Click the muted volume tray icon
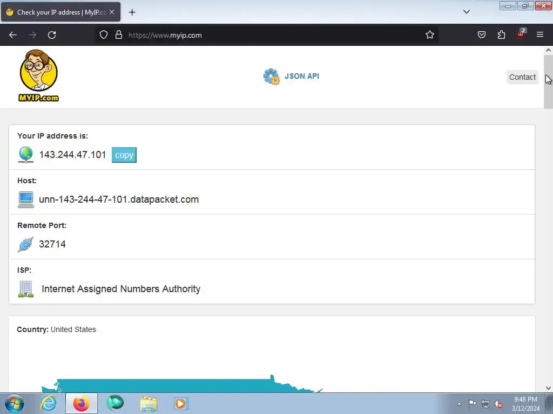This screenshot has width=553, height=414. click(x=498, y=404)
